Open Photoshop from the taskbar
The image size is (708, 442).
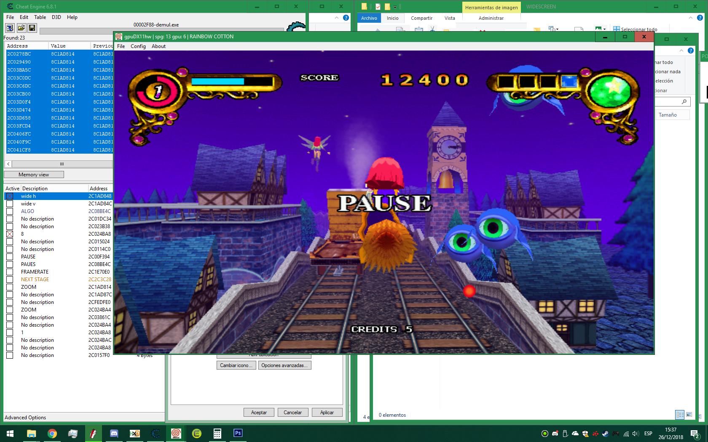[238, 433]
